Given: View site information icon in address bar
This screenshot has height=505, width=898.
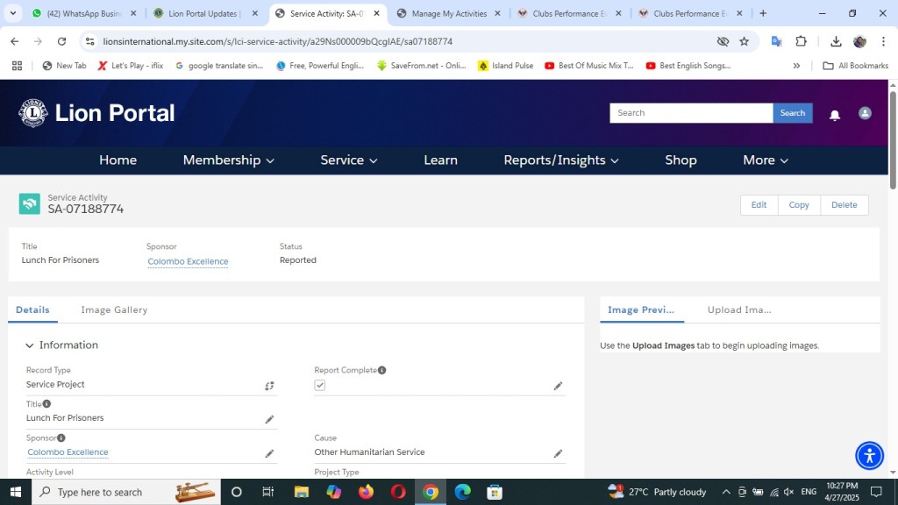Looking at the screenshot, I should (x=90, y=41).
